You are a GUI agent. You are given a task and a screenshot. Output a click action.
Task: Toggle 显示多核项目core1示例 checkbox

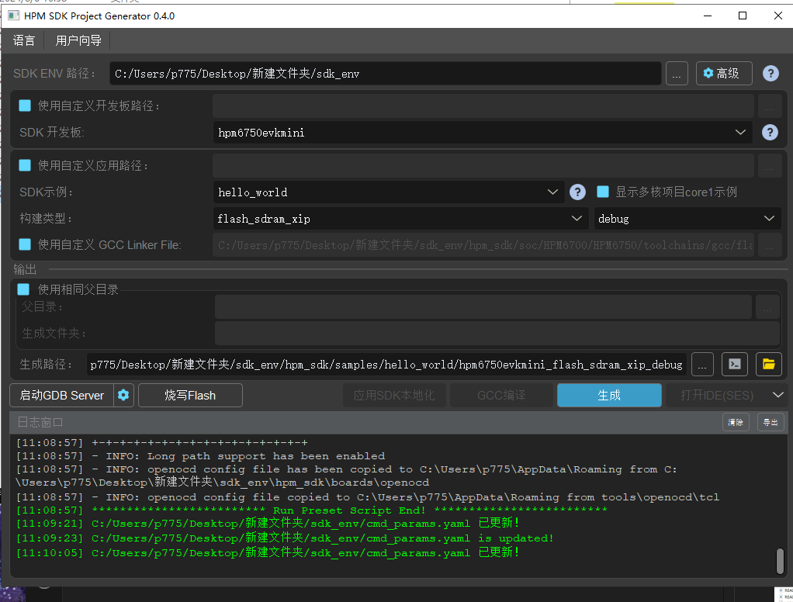pyautogui.click(x=602, y=192)
